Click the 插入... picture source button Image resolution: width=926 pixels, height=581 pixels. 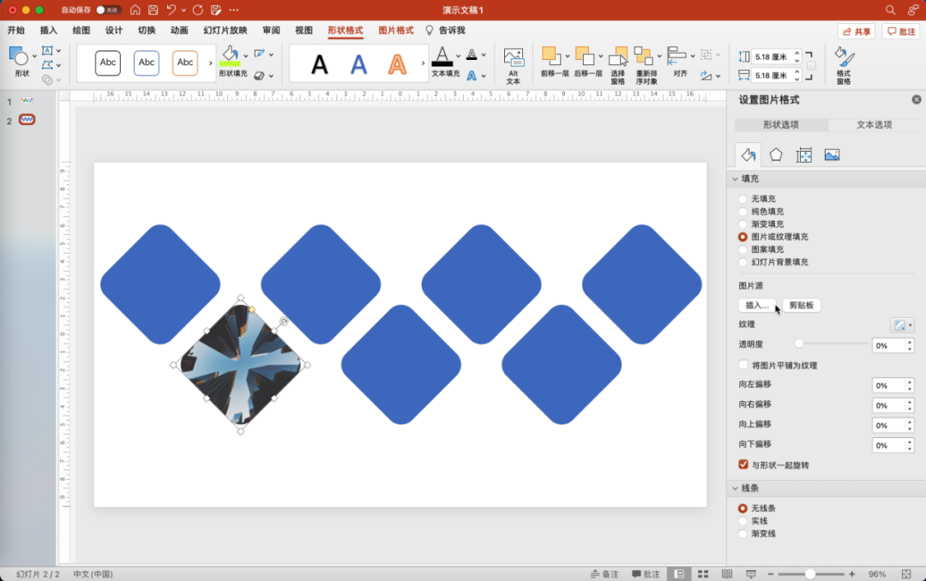tap(757, 305)
